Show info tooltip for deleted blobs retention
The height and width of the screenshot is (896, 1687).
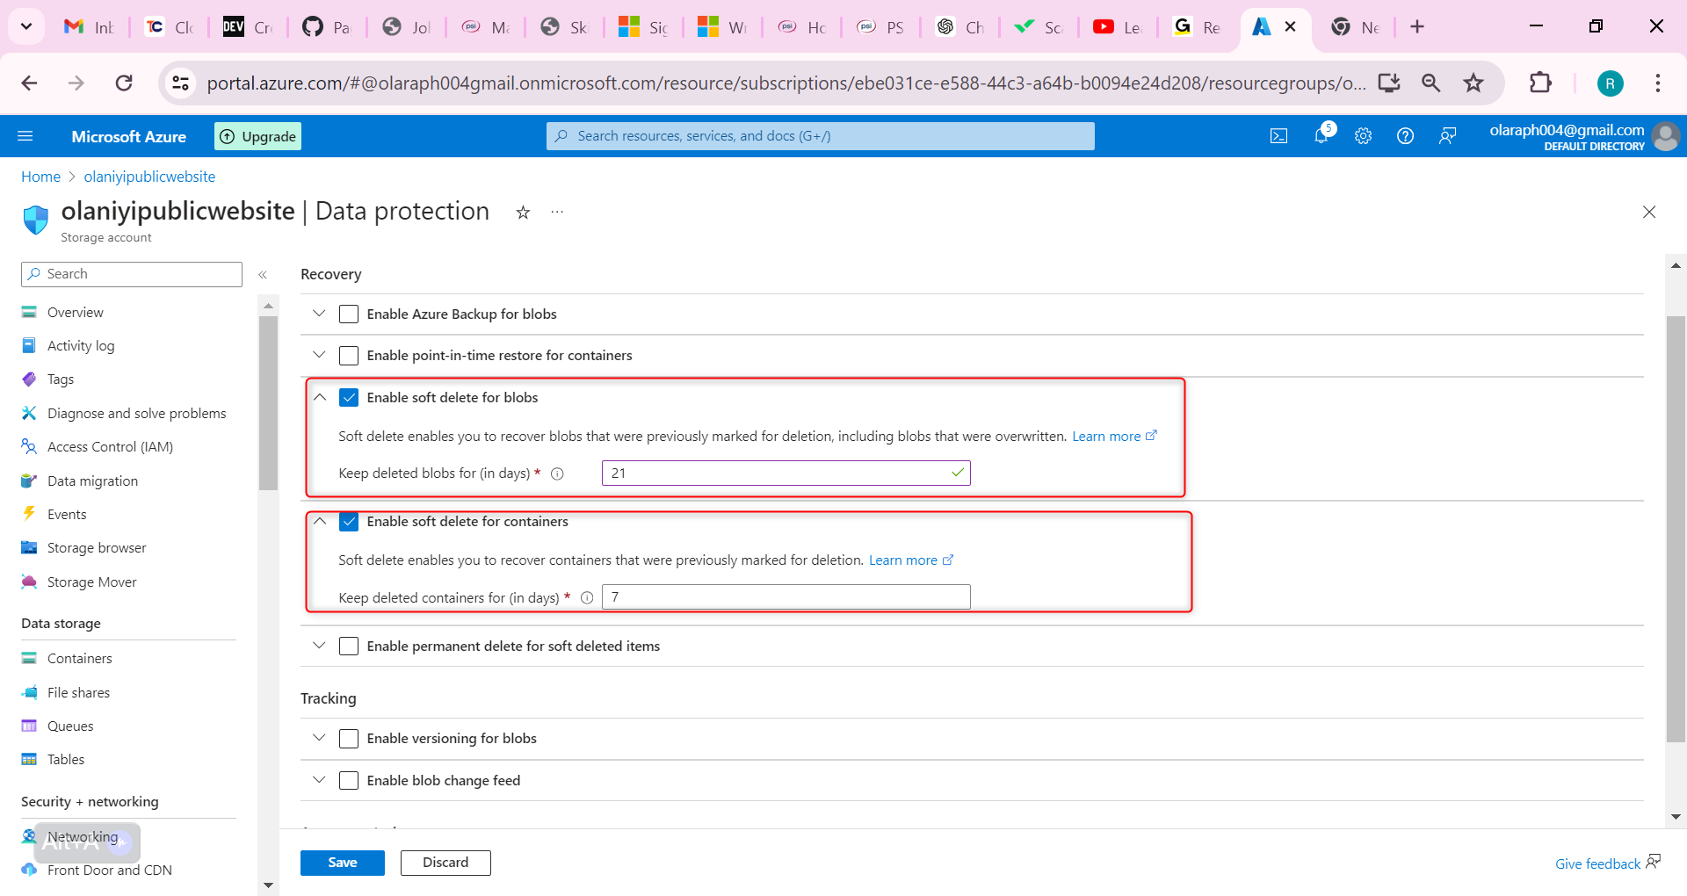557,473
